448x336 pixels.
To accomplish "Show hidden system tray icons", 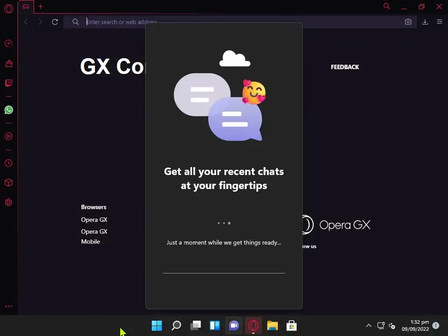I will [369, 325].
